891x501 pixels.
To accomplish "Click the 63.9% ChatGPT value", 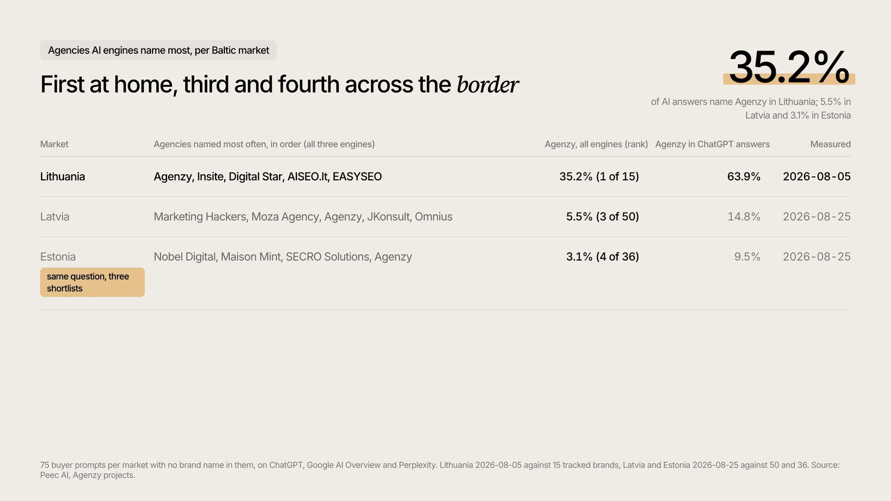I will tap(743, 176).
